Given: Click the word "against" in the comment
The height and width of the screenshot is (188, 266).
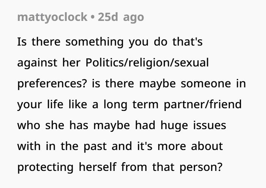Looking at the screenshot, I should pos(35,62).
